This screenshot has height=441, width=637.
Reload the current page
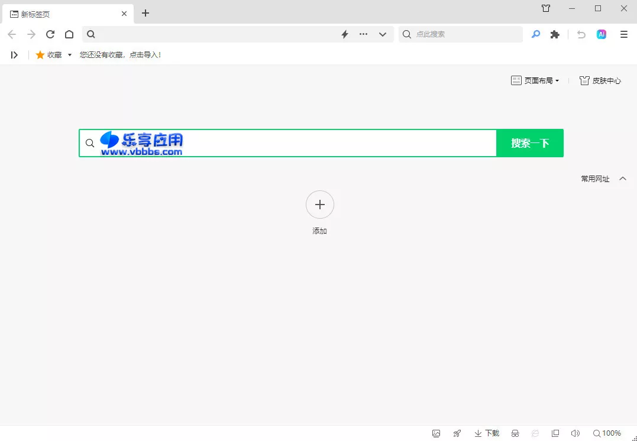coord(50,34)
